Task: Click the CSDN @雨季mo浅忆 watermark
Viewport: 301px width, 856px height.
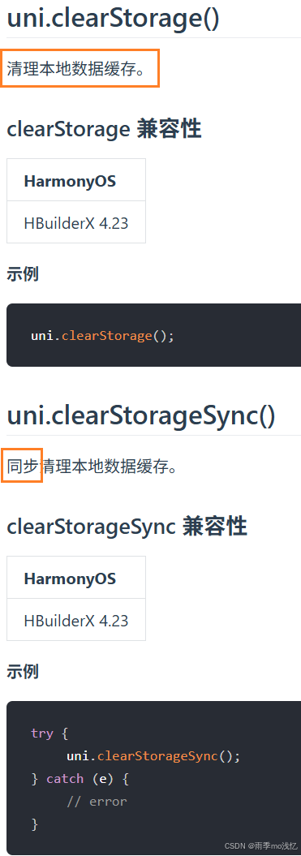Action: (261, 845)
